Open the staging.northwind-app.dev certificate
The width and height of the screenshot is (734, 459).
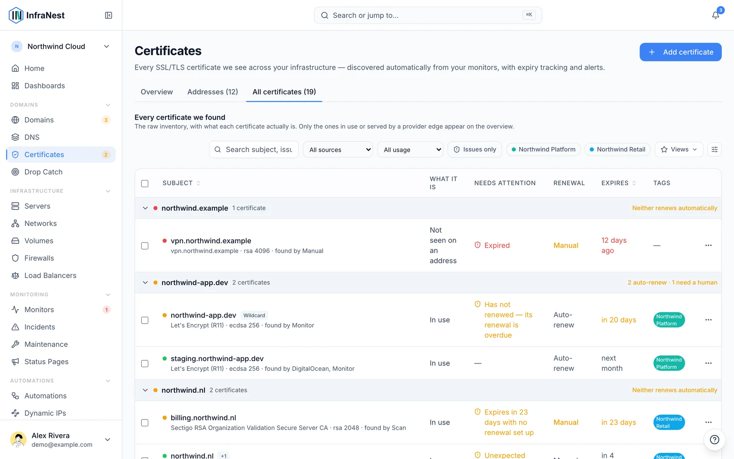(217, 358)
